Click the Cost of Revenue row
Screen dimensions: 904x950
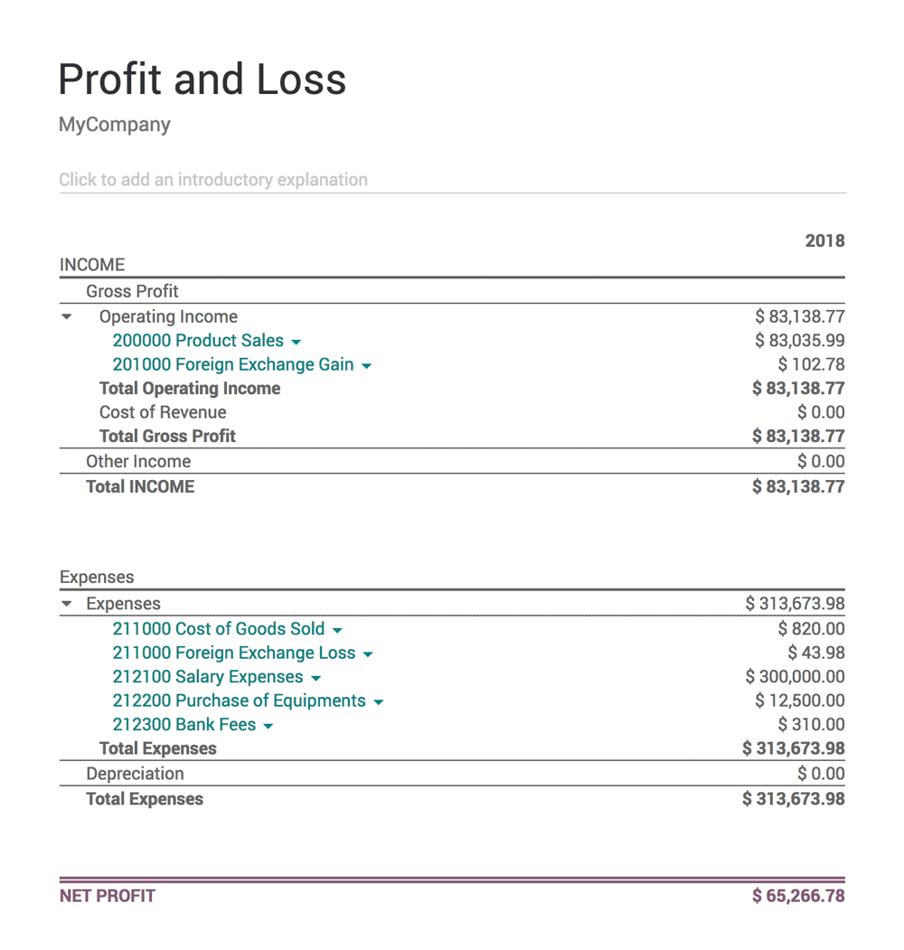click(x=163, y=412)
